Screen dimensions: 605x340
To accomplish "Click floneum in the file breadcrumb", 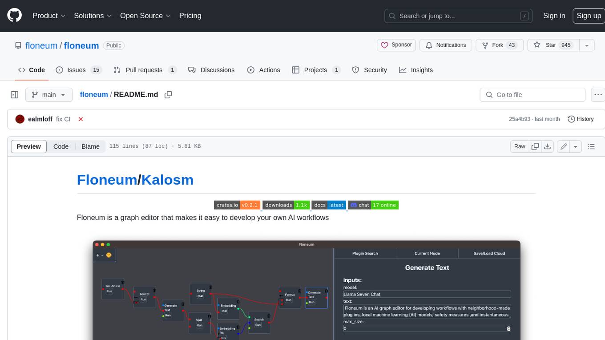I will click(94, 94).
